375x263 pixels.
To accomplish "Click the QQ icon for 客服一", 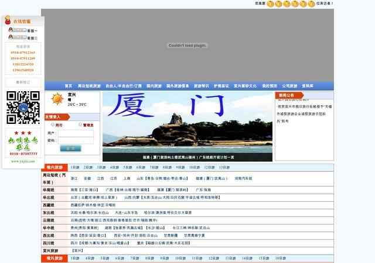I will [17, 30].
